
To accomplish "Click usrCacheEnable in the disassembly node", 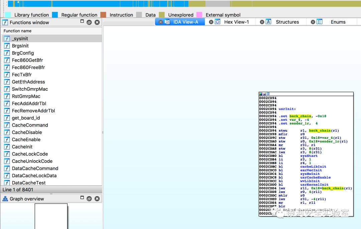I will point(316,178).
